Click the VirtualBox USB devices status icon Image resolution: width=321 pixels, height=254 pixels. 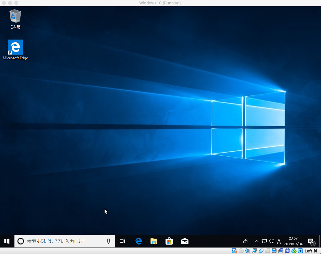pos(260,251)
